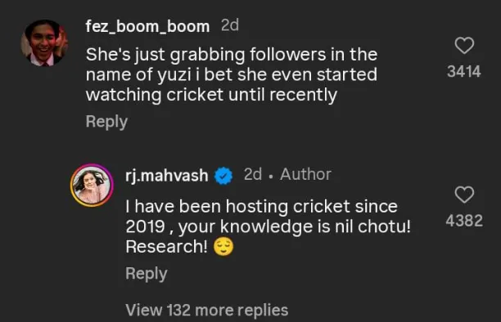Viewport: 501px width, 322px height.
Task: Show likes list for 3414 count
Action: [464, 71]
